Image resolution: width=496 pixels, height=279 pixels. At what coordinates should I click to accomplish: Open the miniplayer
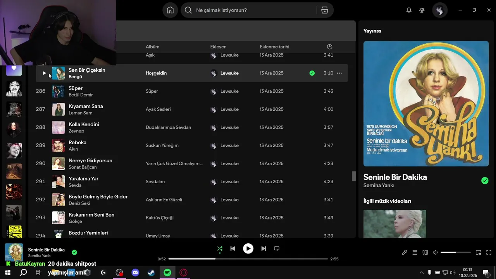pos(479,252)
